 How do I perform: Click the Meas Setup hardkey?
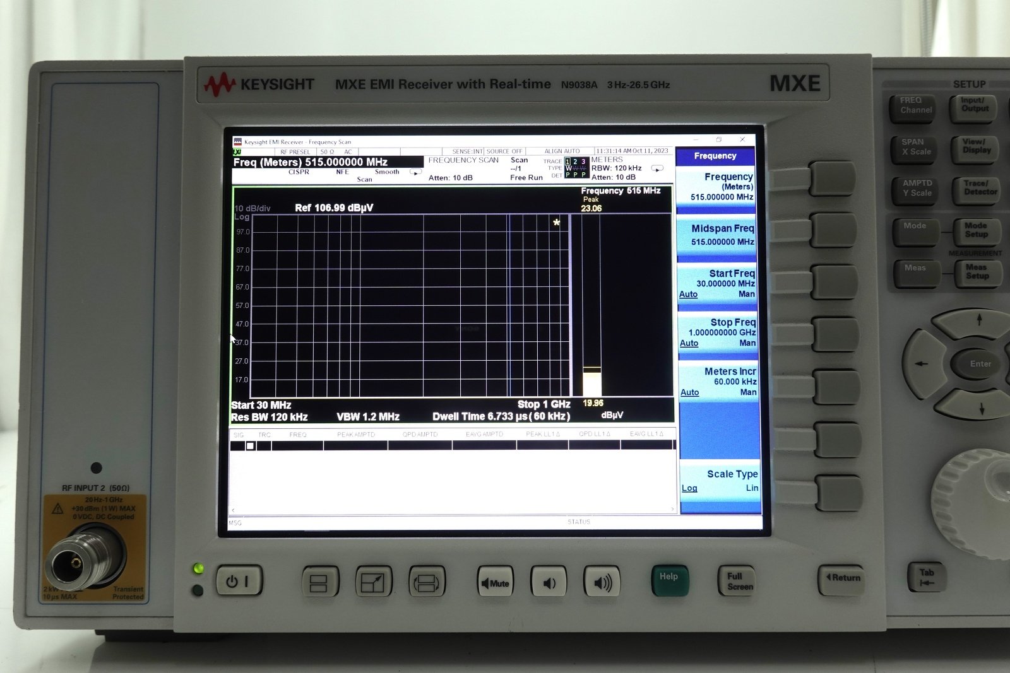[x=977, y=274]
